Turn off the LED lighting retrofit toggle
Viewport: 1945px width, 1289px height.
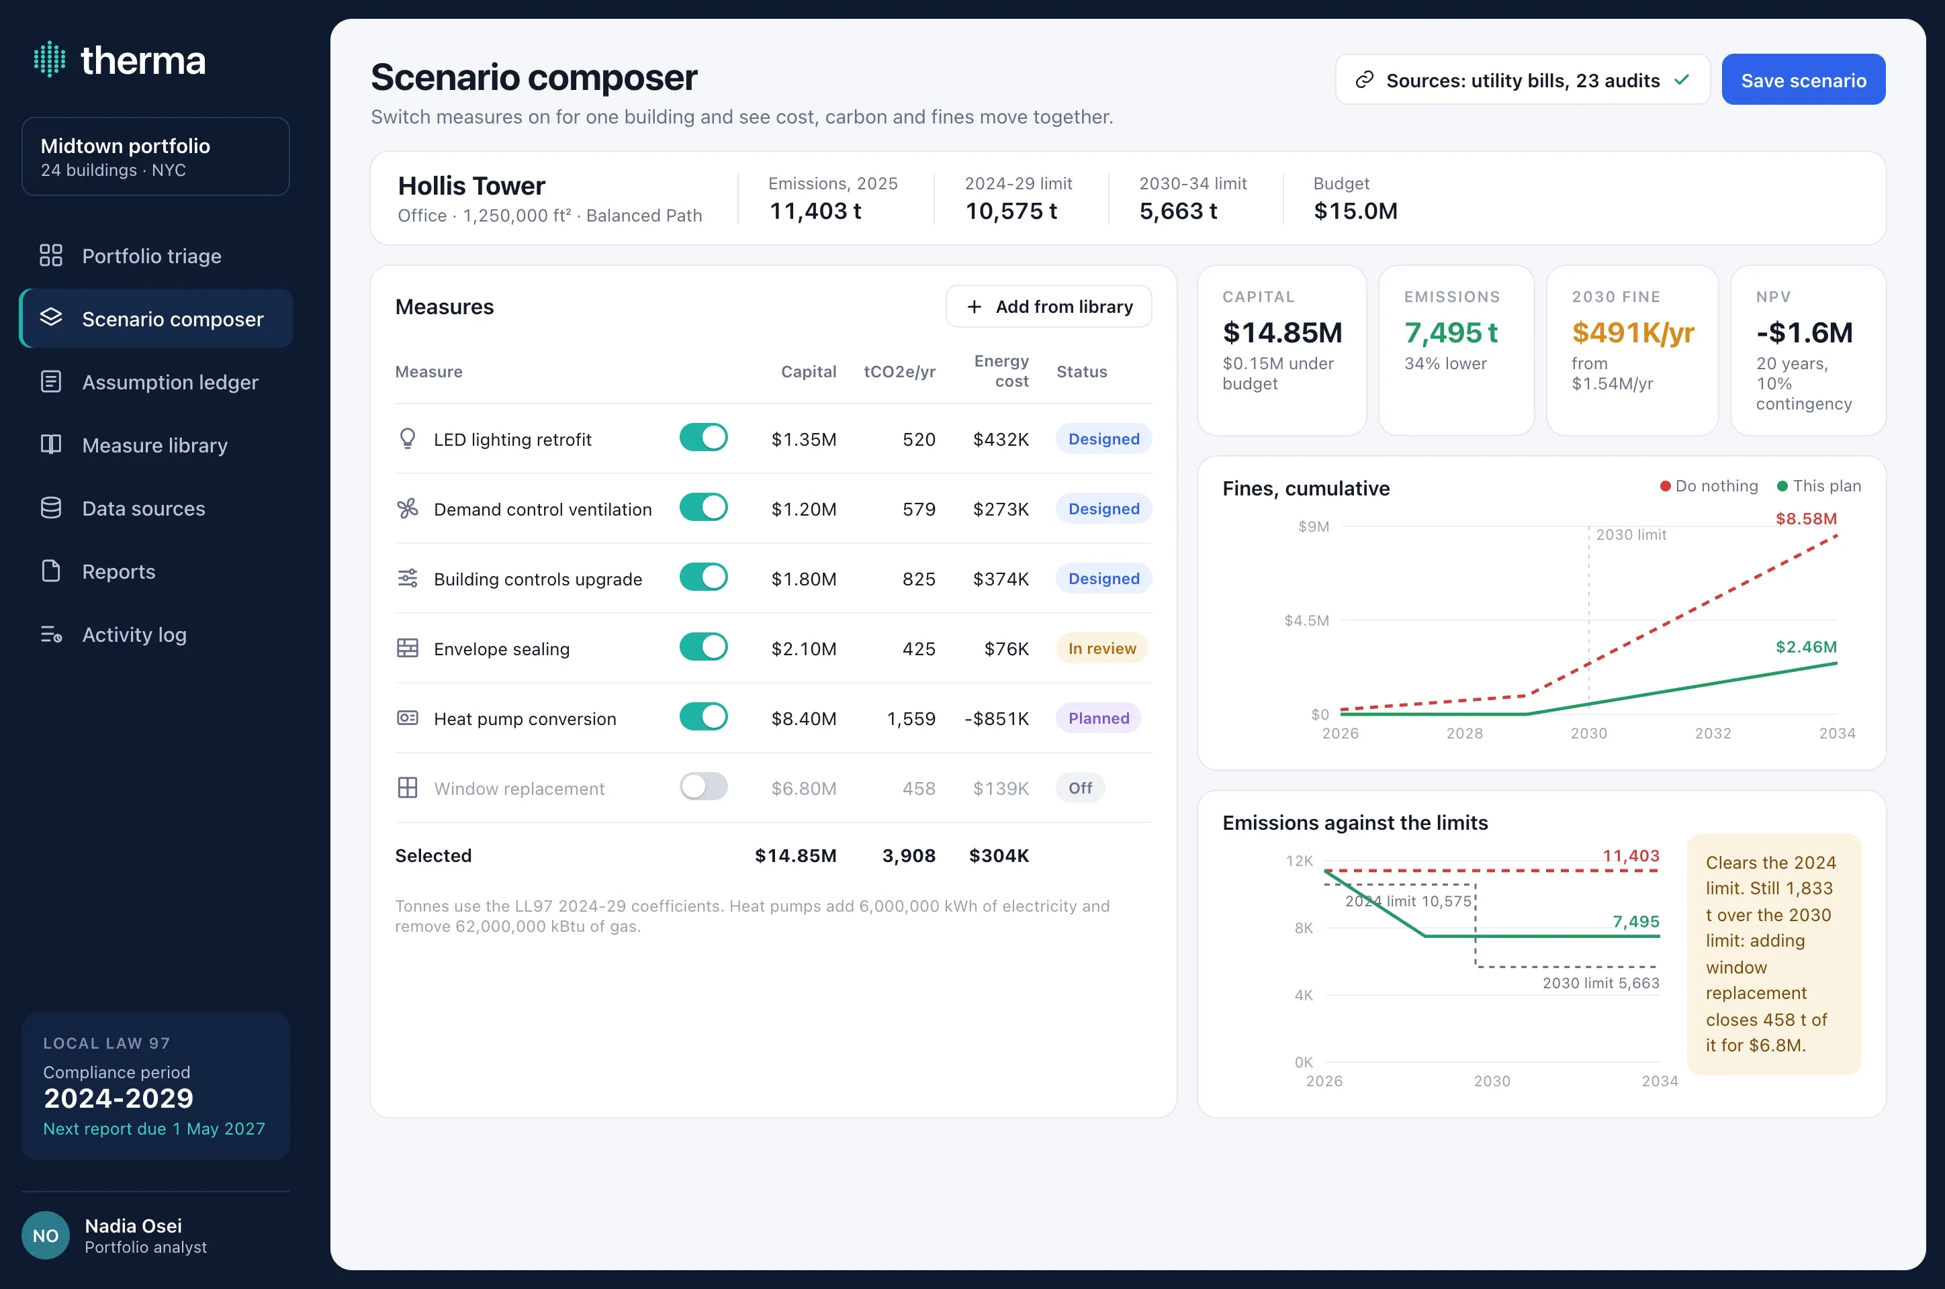pos(703,438)
